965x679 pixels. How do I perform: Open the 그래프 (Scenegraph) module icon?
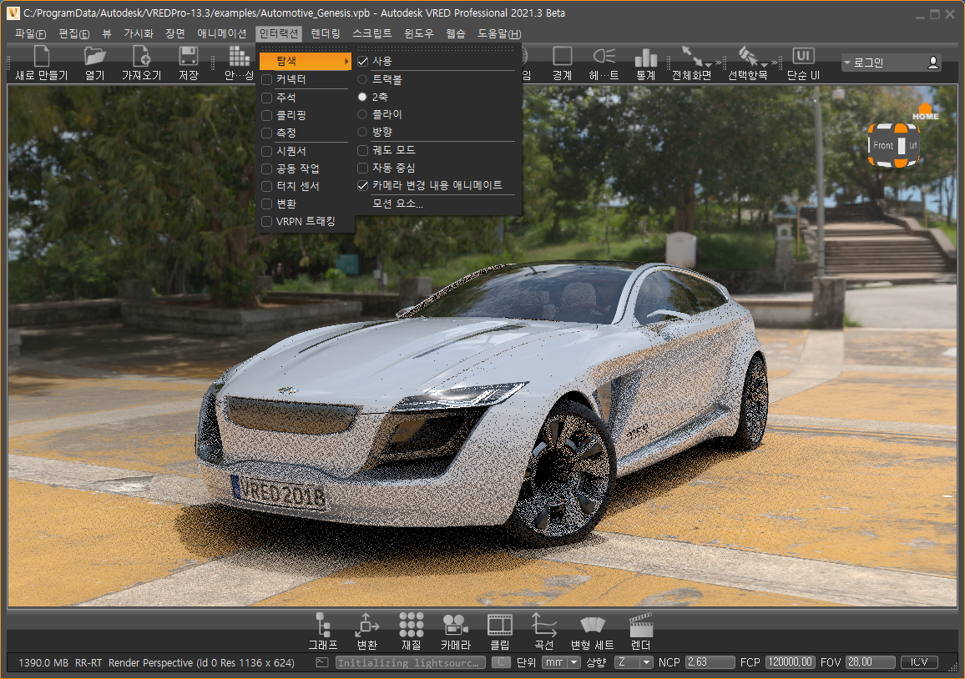click(322, 625)
